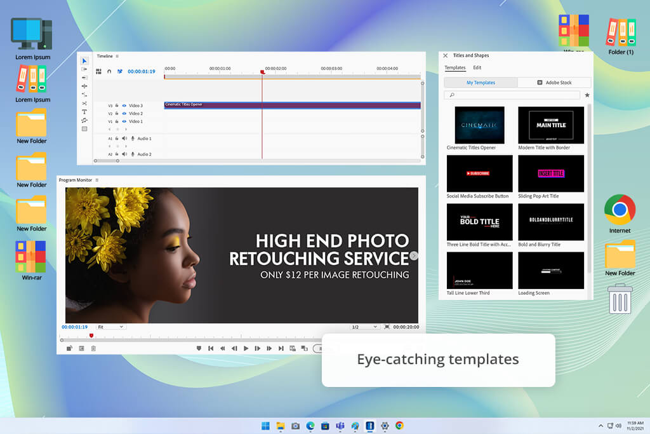
Task: Open File Explorer from the taskbar
Action: [281, 426]
